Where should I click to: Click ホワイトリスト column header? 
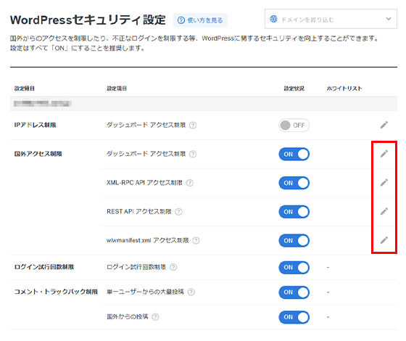coord(344,89)
